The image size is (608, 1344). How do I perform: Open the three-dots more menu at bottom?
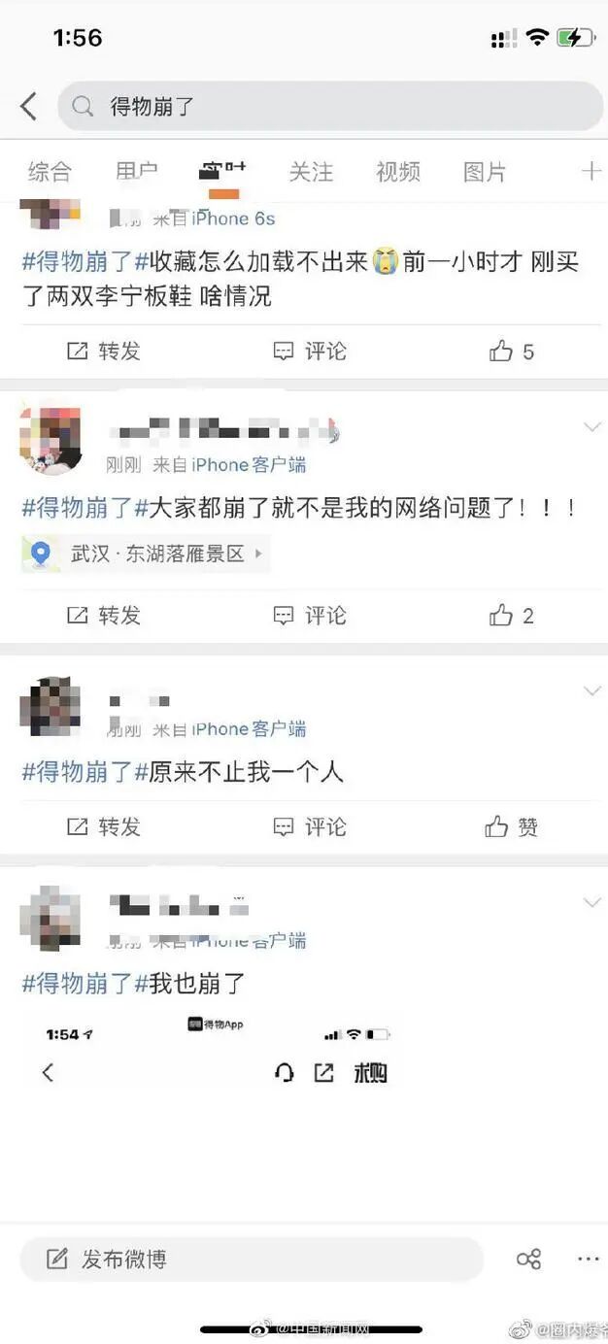[589, 1260]
